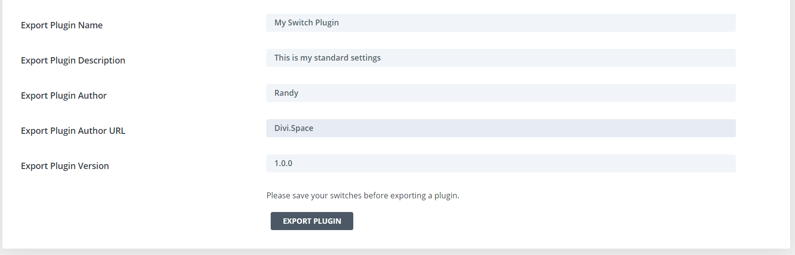
Task: Click the "Randy" author value
Action: pyautogui.click(x=286, y=93)
